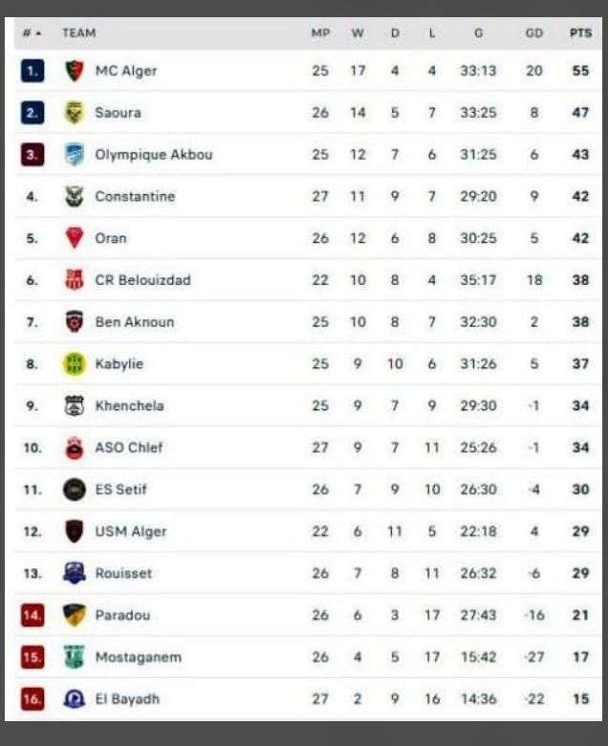Click the Olympique Akbou club badge
The height and width of the screenshot is (746, 608).
tap(74, 155)
